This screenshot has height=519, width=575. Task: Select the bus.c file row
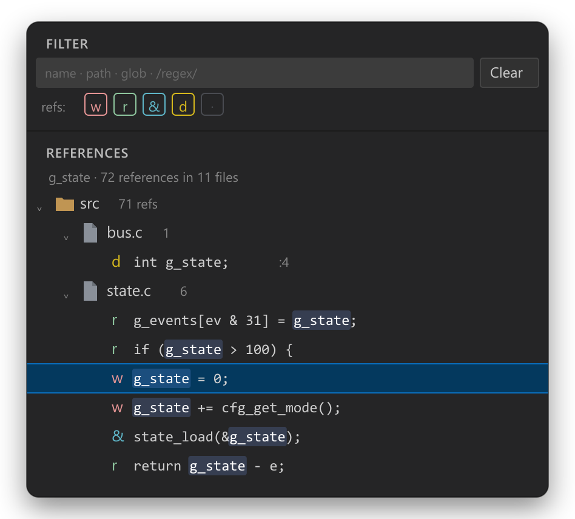click(x=287, y=233)
